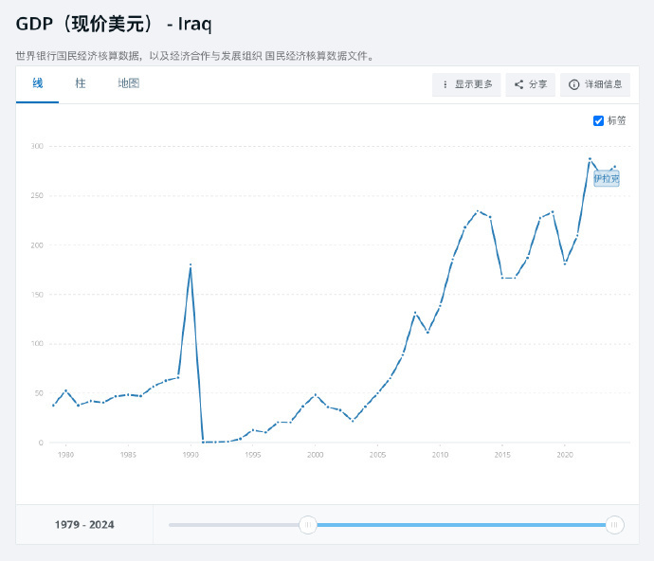The height and width of the screenshot is (561, 654).
Task: Switch to the 线 tab
Action: (x=38, y=83)
